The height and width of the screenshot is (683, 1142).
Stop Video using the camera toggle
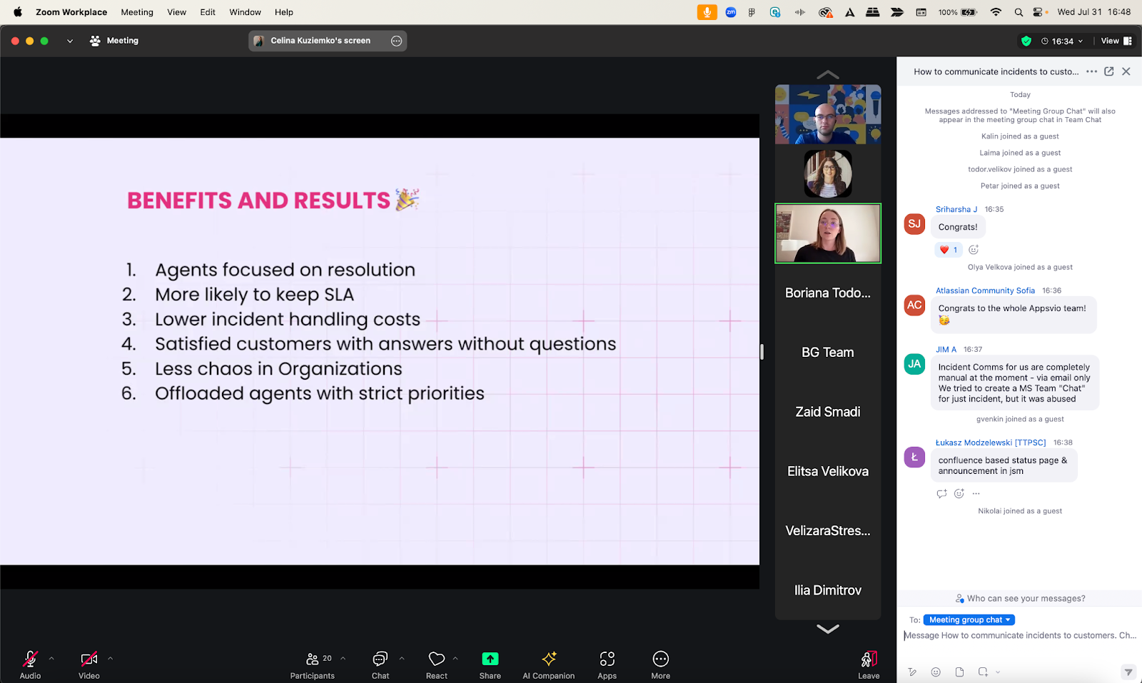click(89, 658)
